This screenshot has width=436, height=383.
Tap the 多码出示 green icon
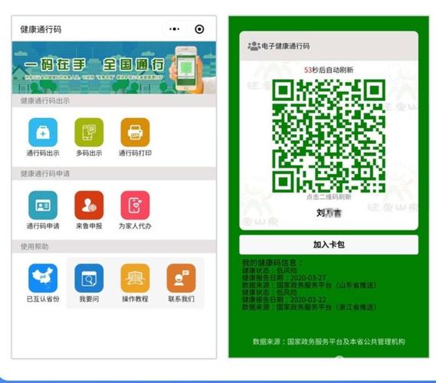point(89,132)
